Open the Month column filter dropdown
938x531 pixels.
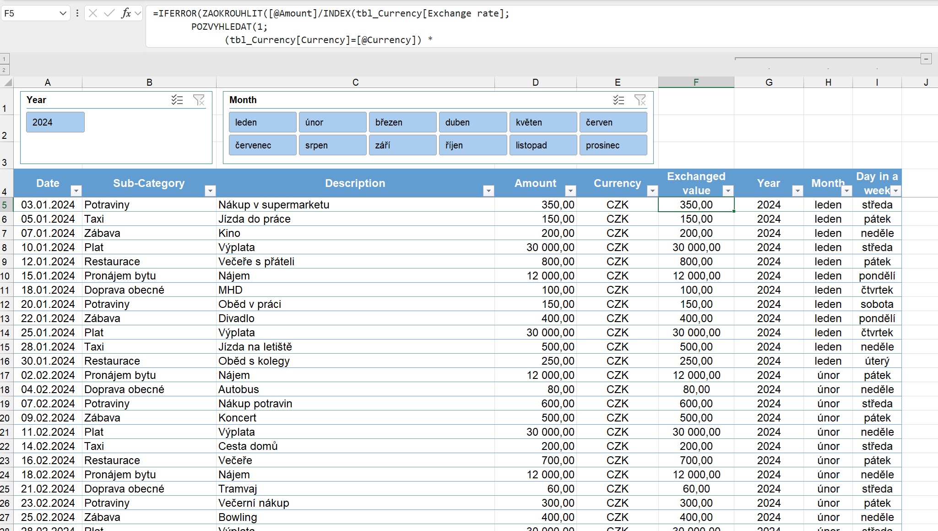(x=846, y=191)
